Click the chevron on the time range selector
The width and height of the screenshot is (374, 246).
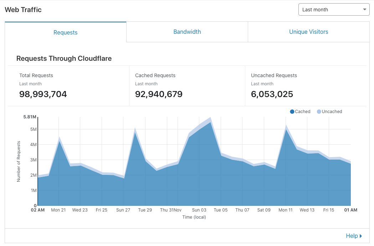[x=365, y=10]
